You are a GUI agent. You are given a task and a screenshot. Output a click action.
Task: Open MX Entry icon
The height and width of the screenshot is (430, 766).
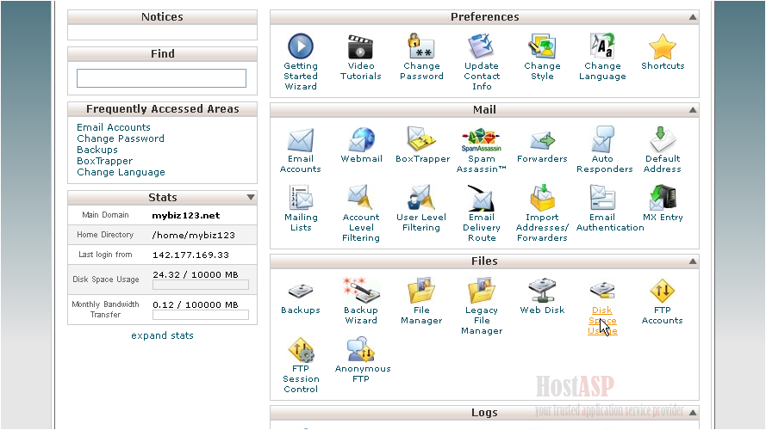coord(662,199)
